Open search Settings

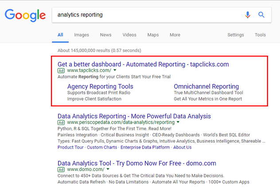(x=236, y=35)
